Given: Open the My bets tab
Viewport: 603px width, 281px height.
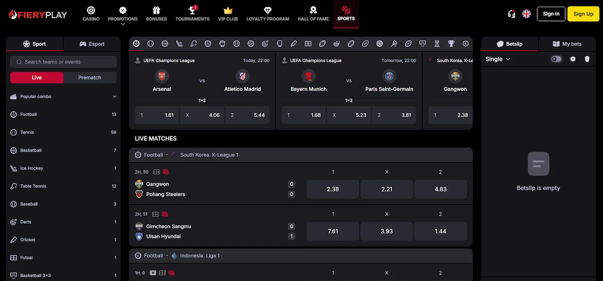Looking at the screenshot, I should 567,44.
